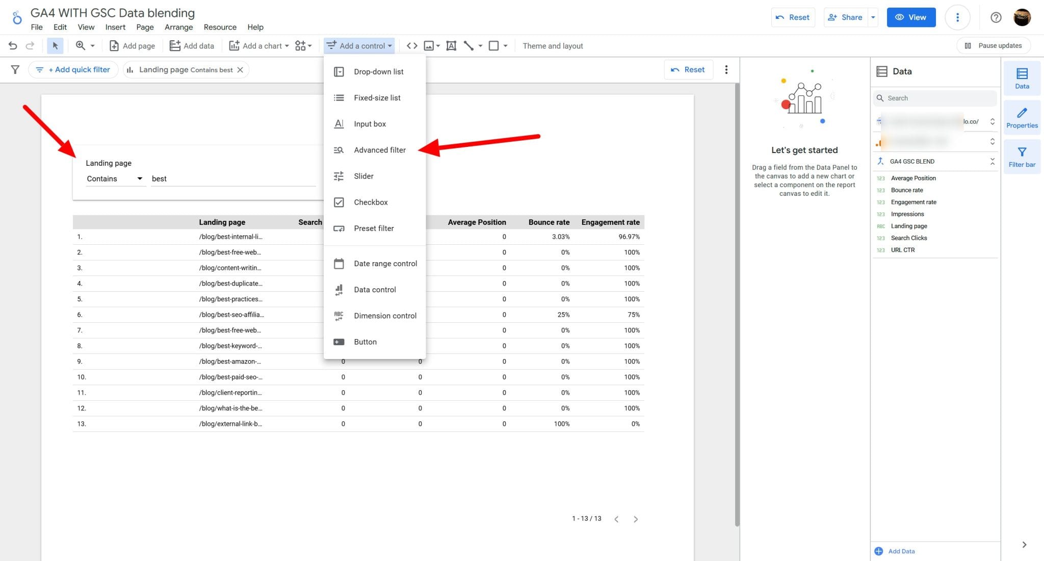The image size is (1044, 561).
Task: Select the image insertion icon
Action: pyautogui.click(x=429, y=45)
